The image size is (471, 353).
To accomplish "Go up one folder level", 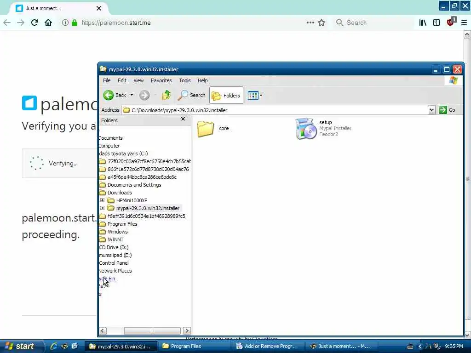I will coord(166,96).
